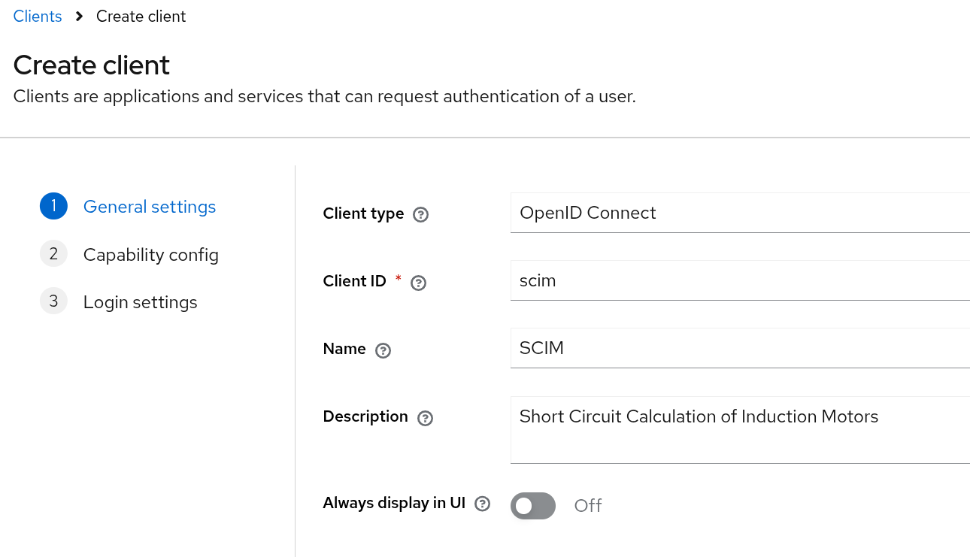Image resolution: width=970 pixels, height=557 pixels.
Task: Click the step 1 number circle
Action: (53, 207)
